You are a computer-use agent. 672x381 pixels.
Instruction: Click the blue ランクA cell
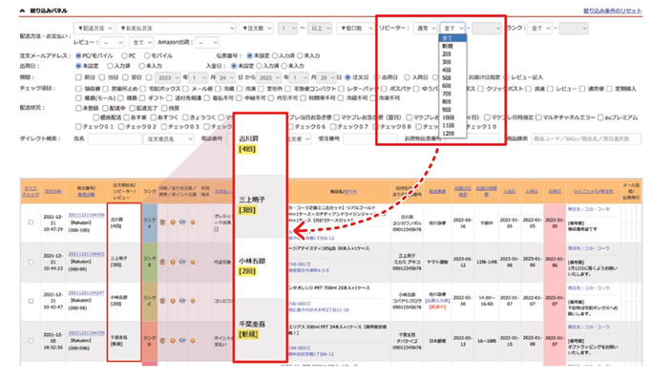[x=150, y=222]
